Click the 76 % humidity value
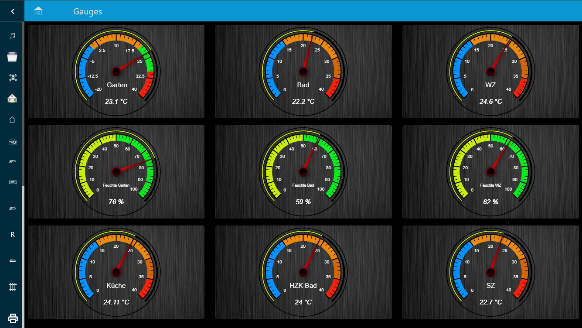The height and width of the screenshot is (328, 582). coord(116,202)
